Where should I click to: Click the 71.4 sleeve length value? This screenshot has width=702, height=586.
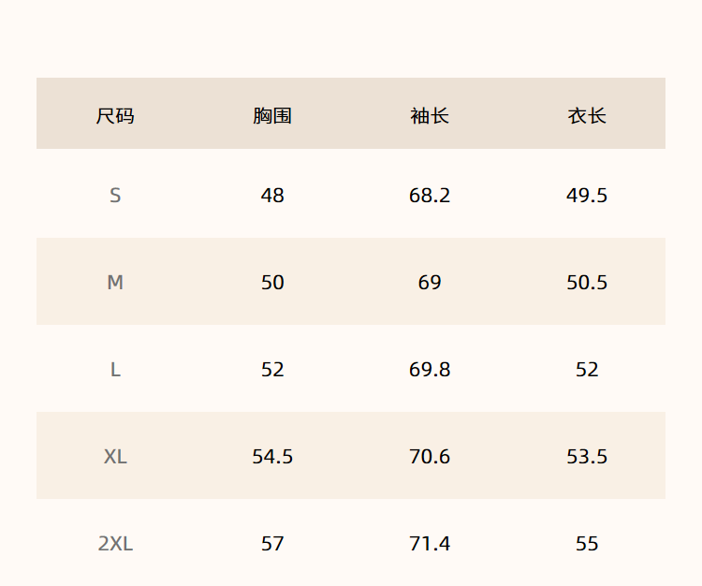[x=430, y=544]
